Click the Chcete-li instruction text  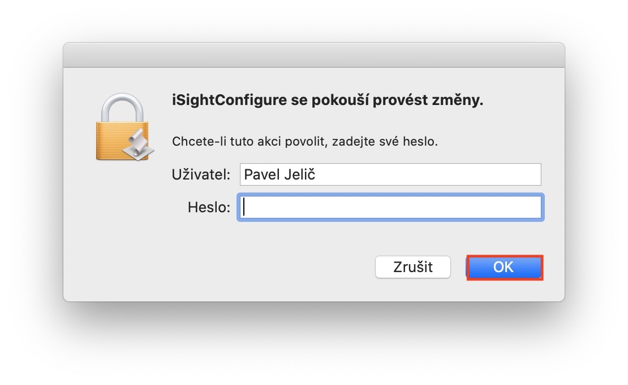(x=193, y=141)
